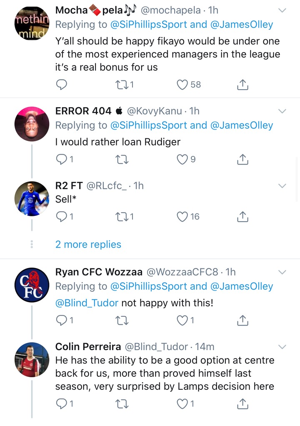Reply to Mocha pela's tweet
The height and width of the screenshot is (426, 300).
[x=62, y=85]
